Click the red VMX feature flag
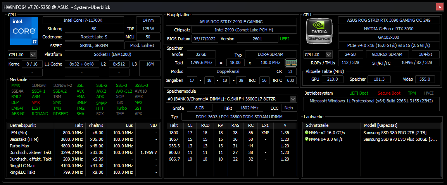Viewport: 447px width, 185px height. [x=36, y=102]
